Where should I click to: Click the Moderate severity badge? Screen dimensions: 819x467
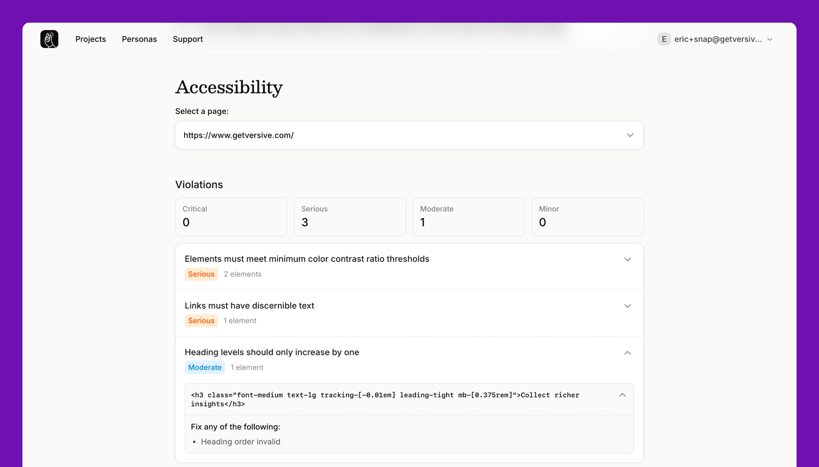[x=205, y=367]
